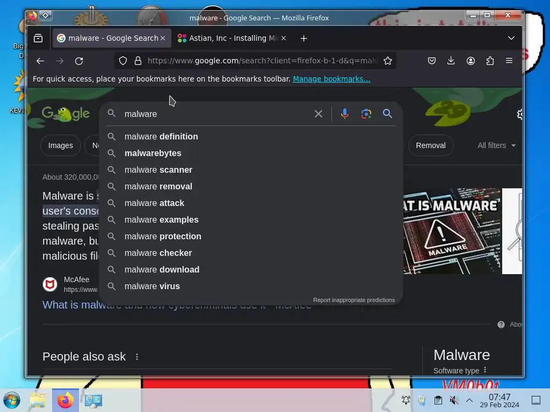Go back one page in Firefox
This screenshot has height=412, width=550.
point(40,61)
